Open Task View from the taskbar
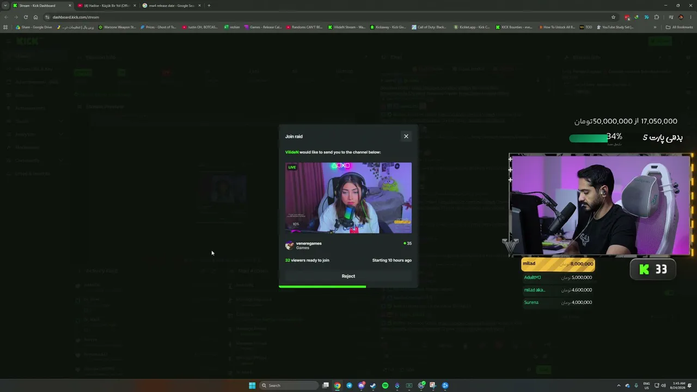The image size is (697, 392). 326,385
